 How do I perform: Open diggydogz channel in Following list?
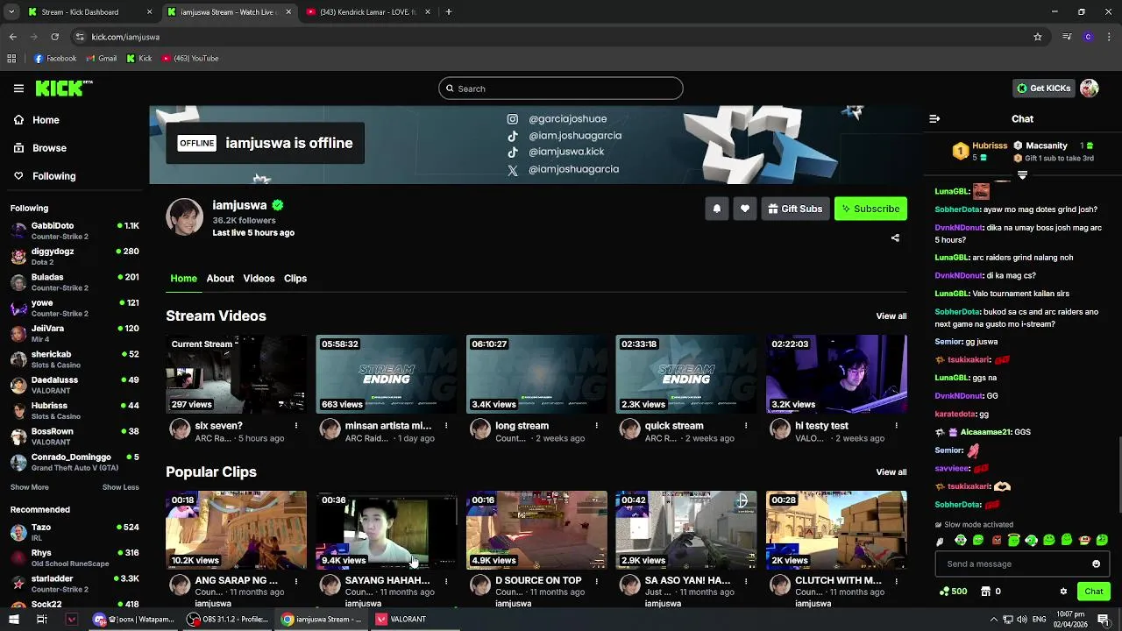[75, 257]
